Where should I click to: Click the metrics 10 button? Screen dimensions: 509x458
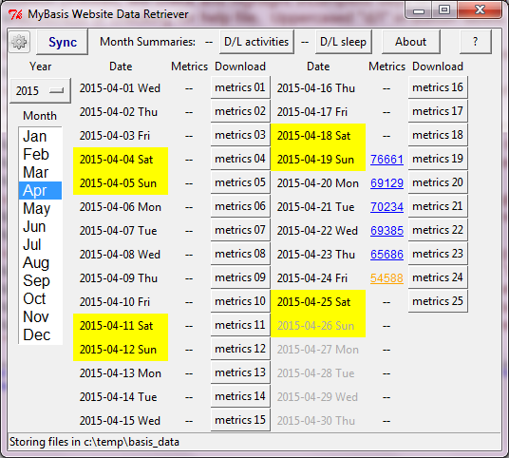tap(240, 301)
